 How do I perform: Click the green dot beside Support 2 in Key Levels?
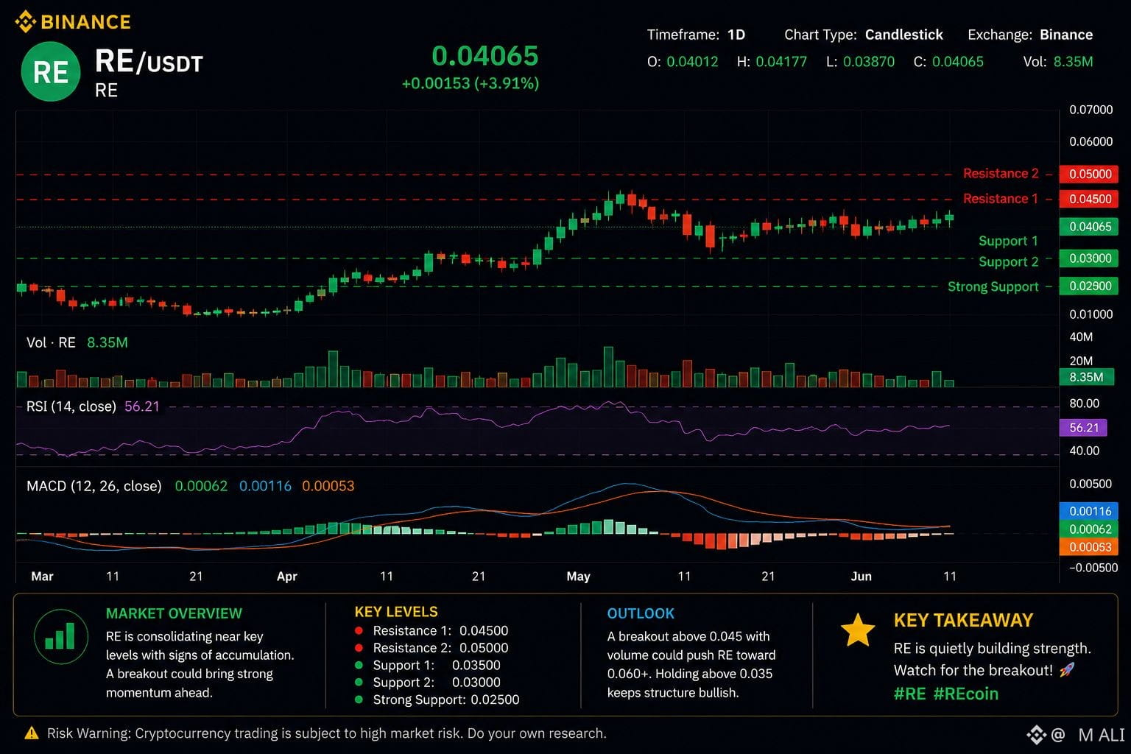(359, 683)
